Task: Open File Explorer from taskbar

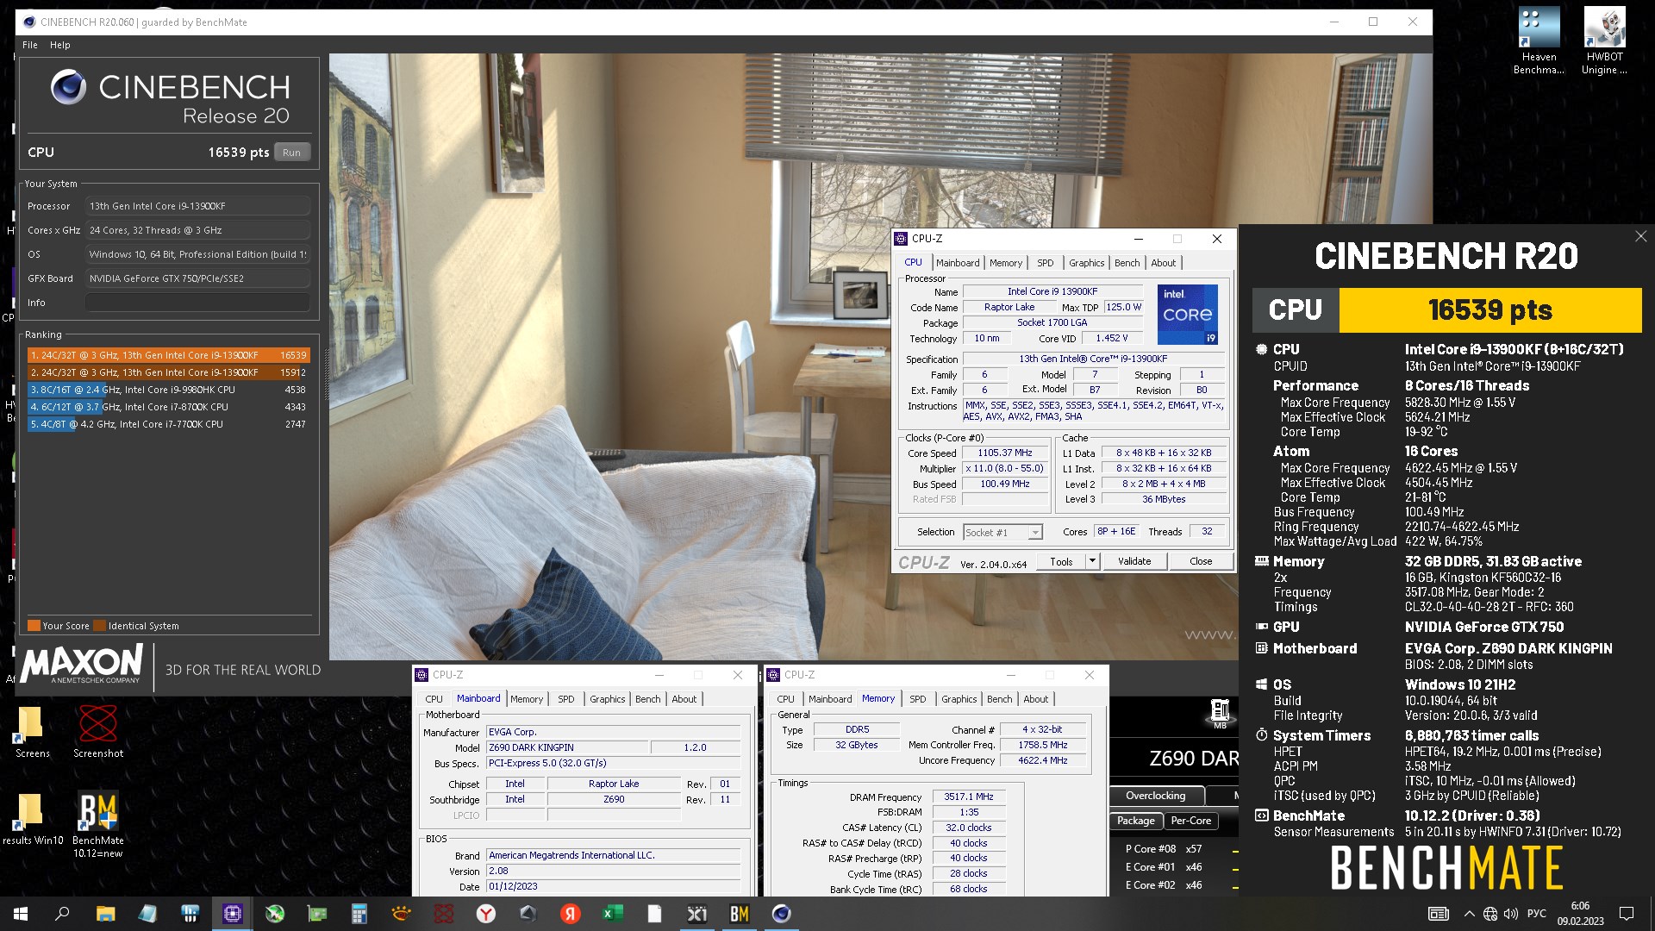Action: click(x=105, y=914)
